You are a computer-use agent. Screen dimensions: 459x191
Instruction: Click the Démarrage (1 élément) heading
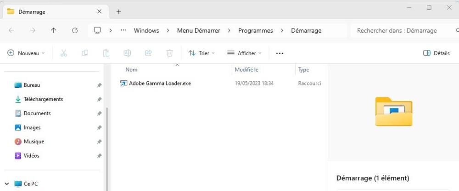pos(373,178)
